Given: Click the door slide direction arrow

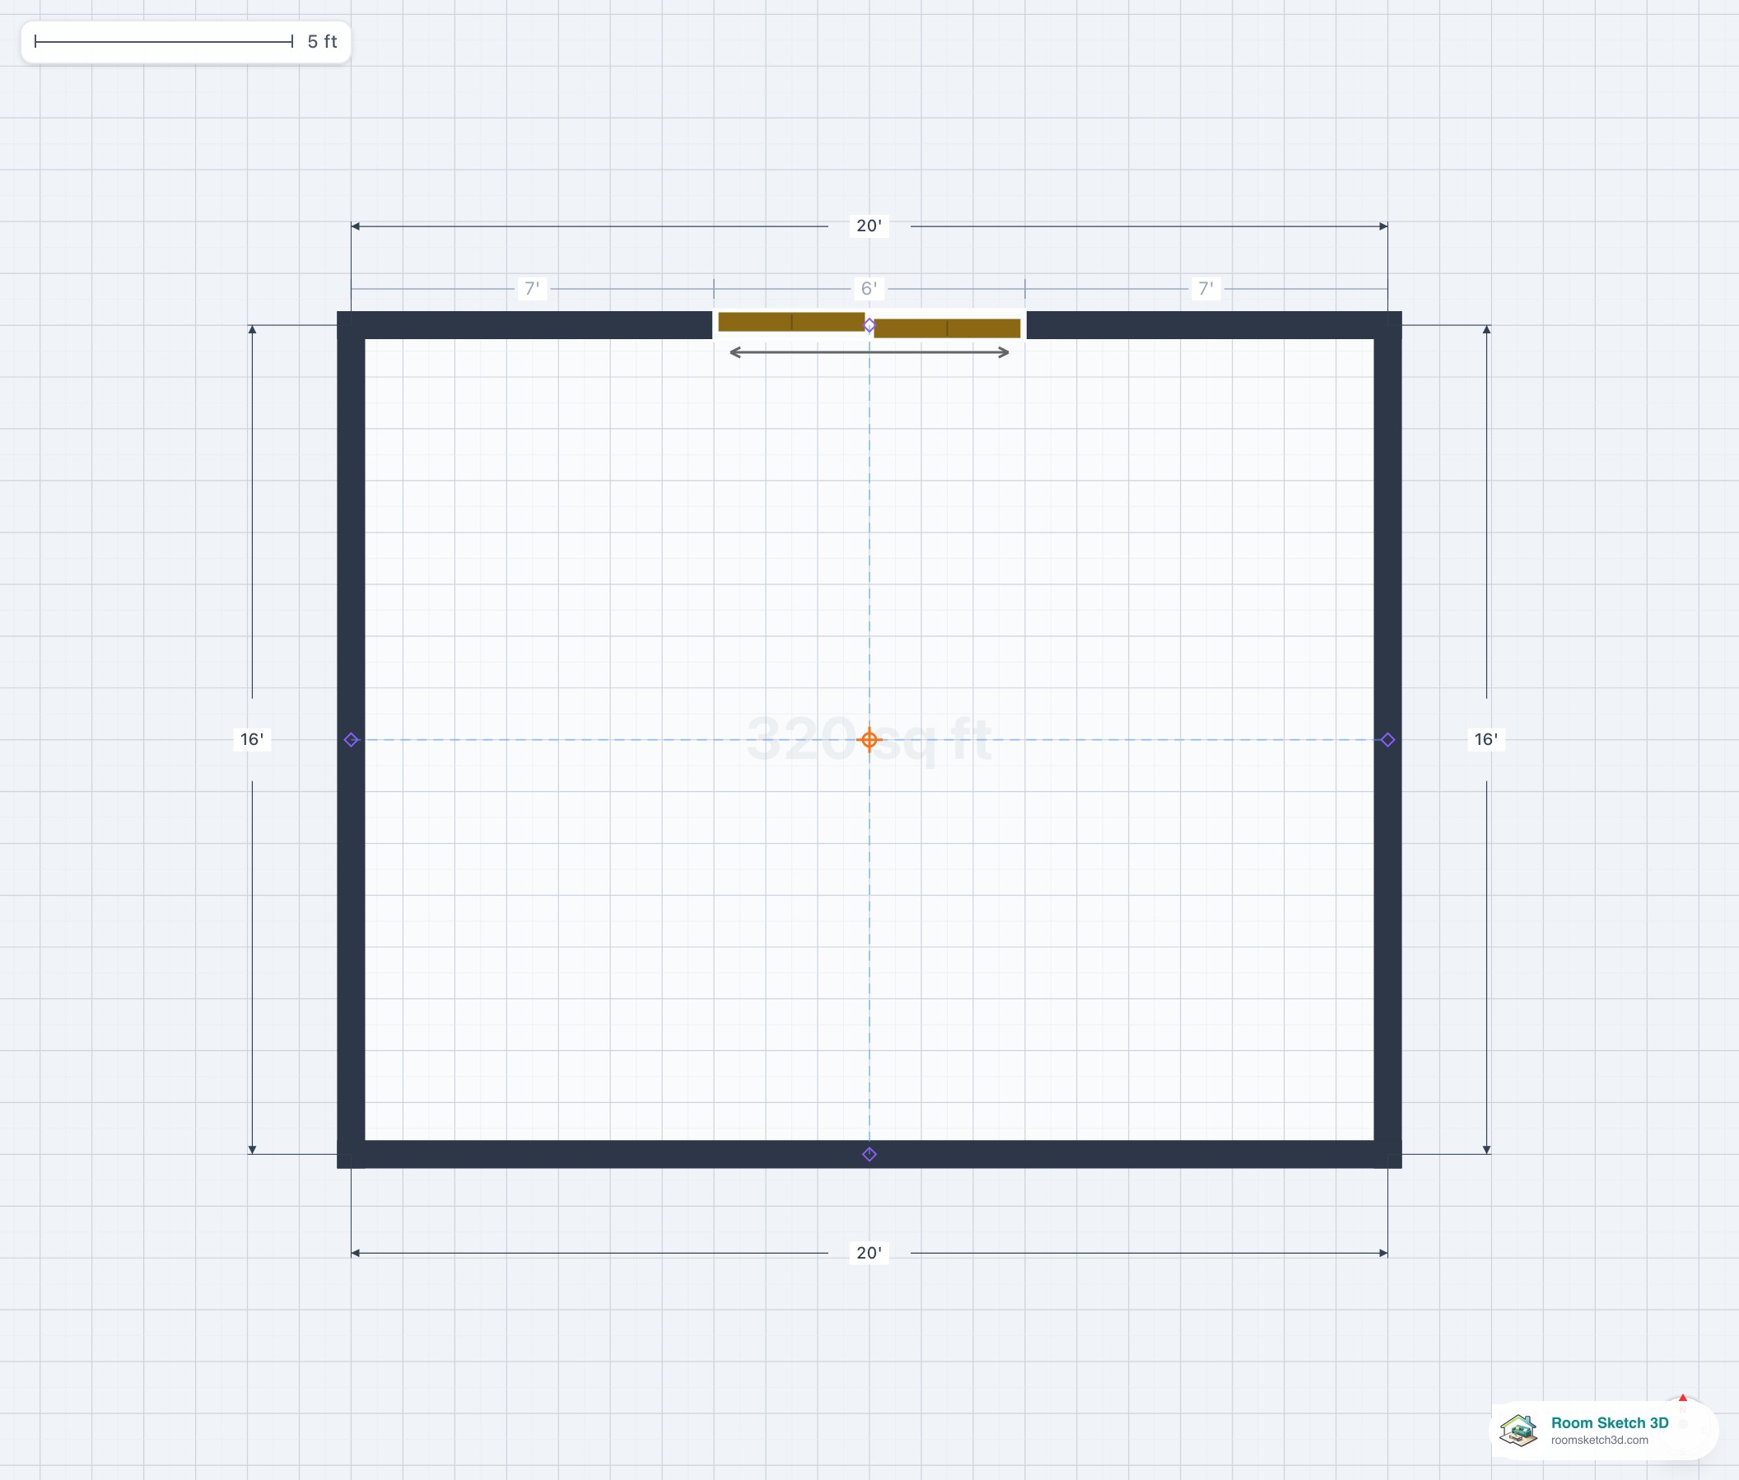Looking at the screenshot, I should tap(869, 352).
